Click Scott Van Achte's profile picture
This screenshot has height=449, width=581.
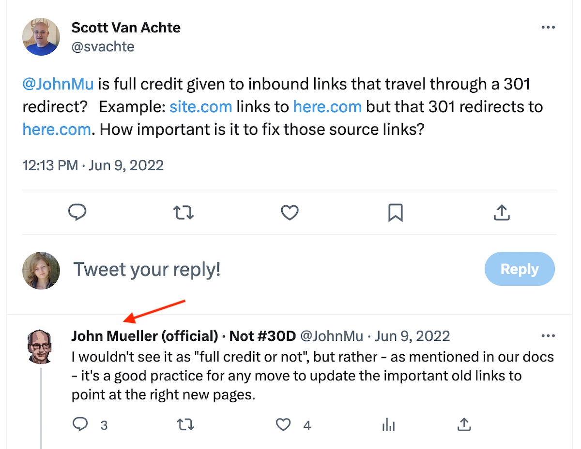(41, 37)
